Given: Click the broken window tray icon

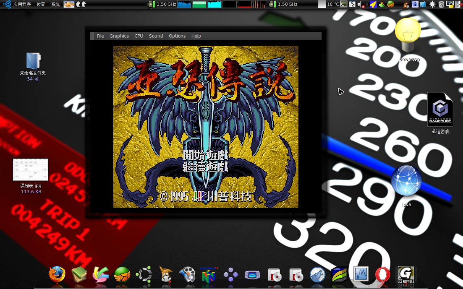Looking at the screenshot, I should coord(352,4).
